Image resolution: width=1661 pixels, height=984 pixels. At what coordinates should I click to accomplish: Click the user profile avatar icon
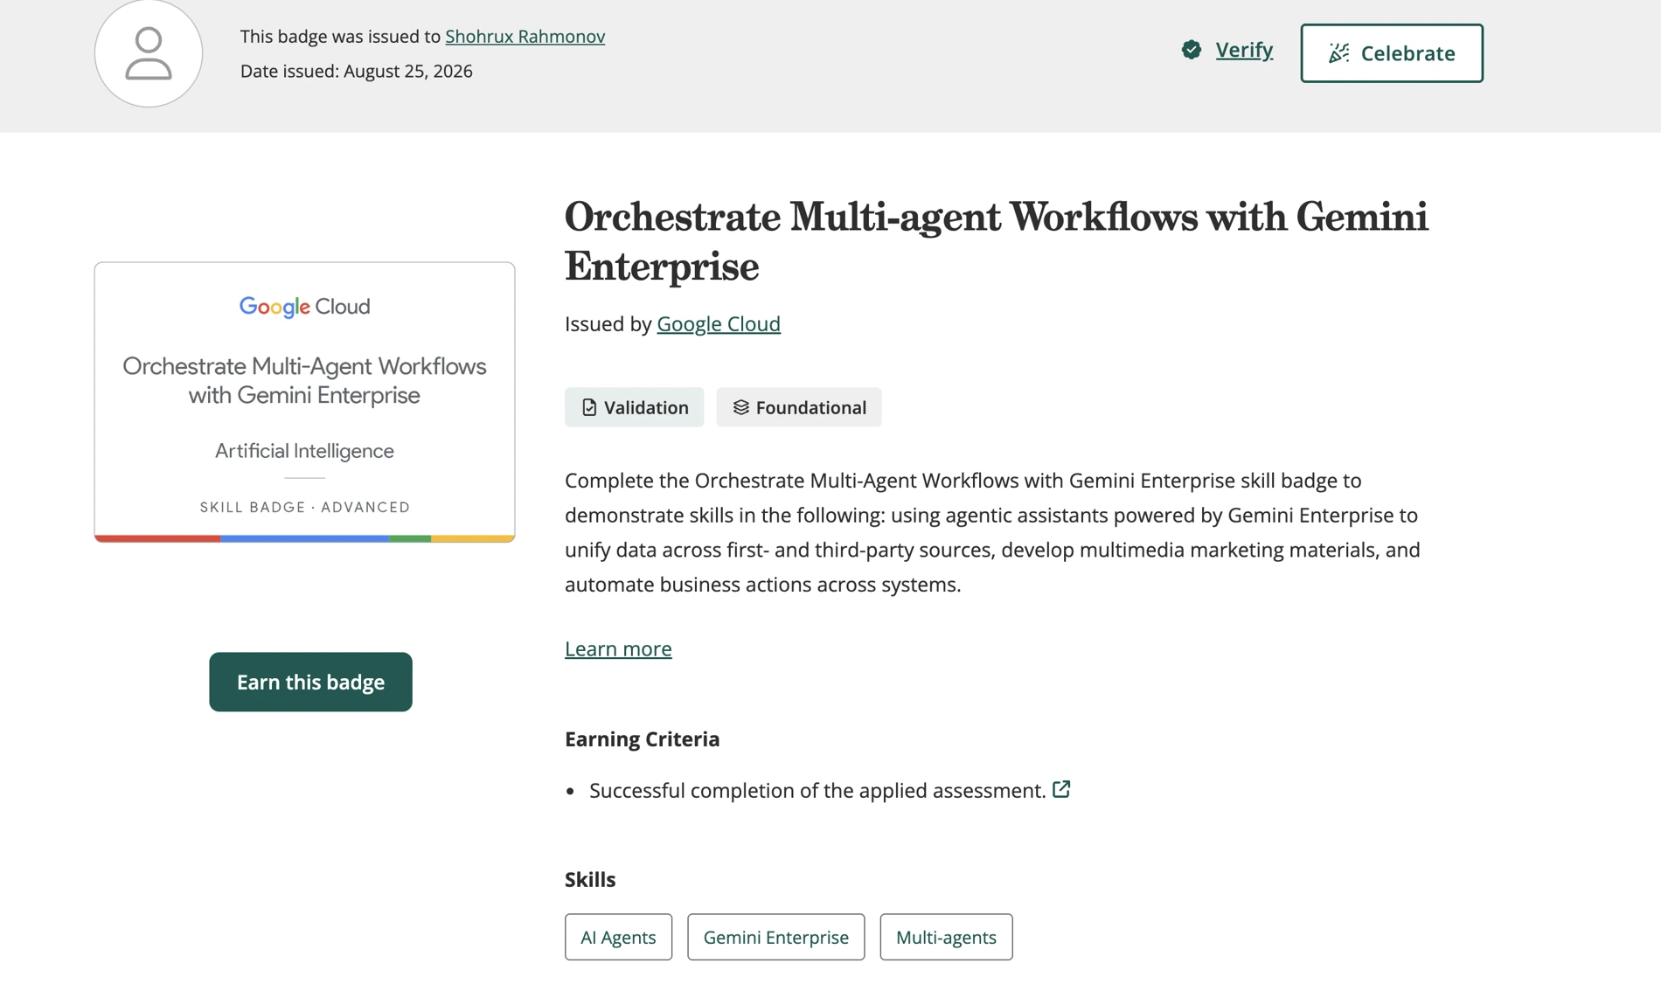point(149,53)
